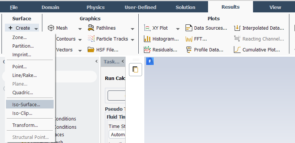
Task: Open Profile Data button
Action: (x=205, y=50)
